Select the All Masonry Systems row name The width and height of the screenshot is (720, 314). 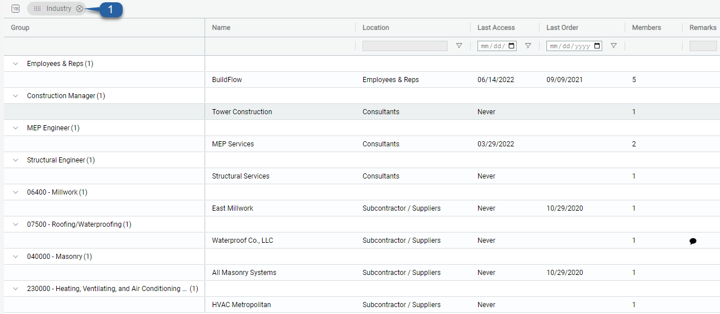[x=244, y=273]
